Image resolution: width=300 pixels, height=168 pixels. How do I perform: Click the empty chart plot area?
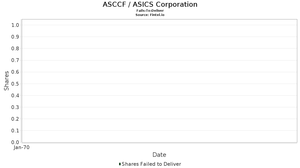pos(159,81)
